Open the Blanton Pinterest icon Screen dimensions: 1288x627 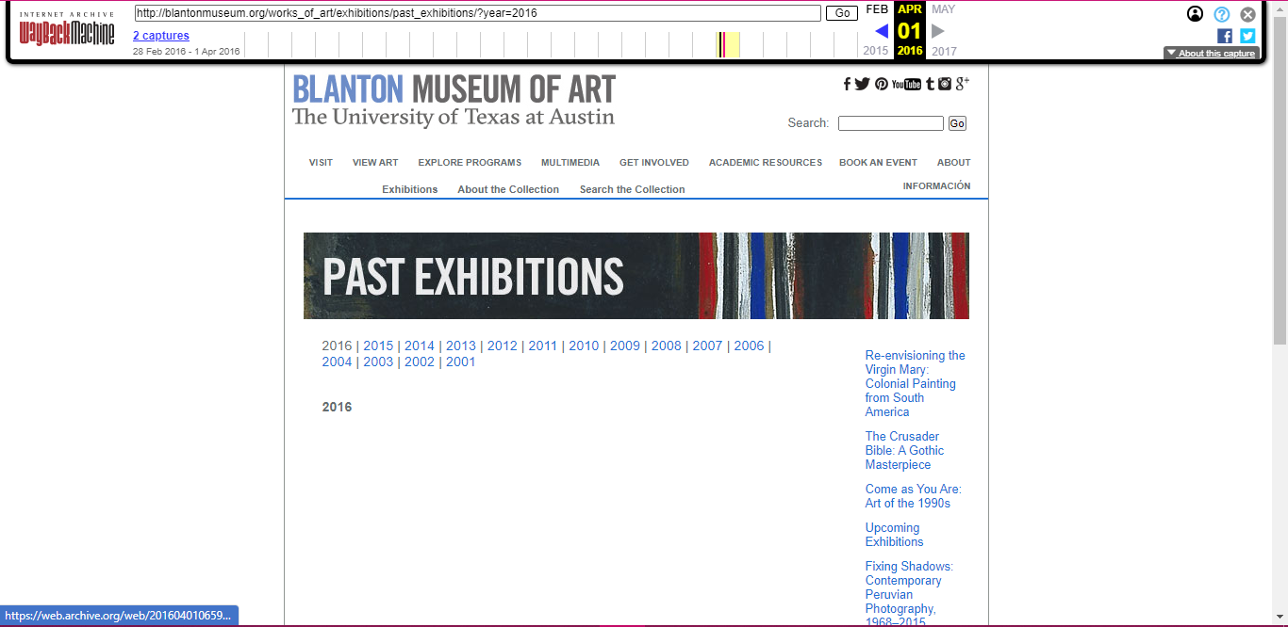[x=881, y=84]
